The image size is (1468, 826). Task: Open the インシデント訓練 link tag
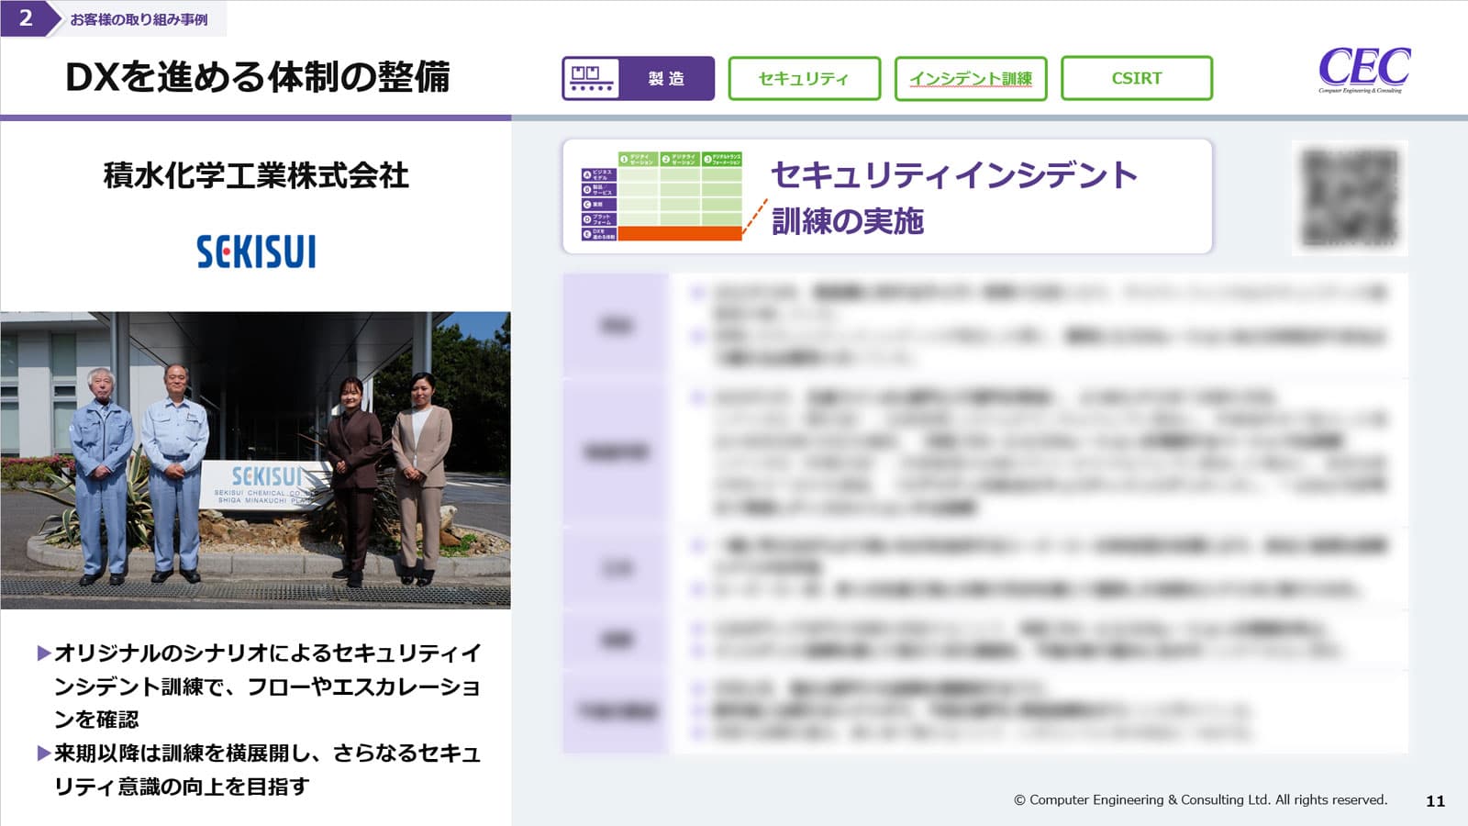pos(971,78)
